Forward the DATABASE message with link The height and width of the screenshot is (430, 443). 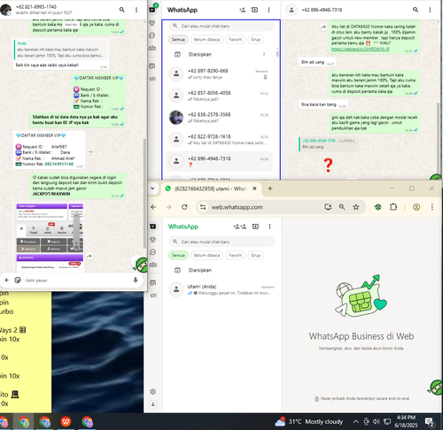point(323,27)
